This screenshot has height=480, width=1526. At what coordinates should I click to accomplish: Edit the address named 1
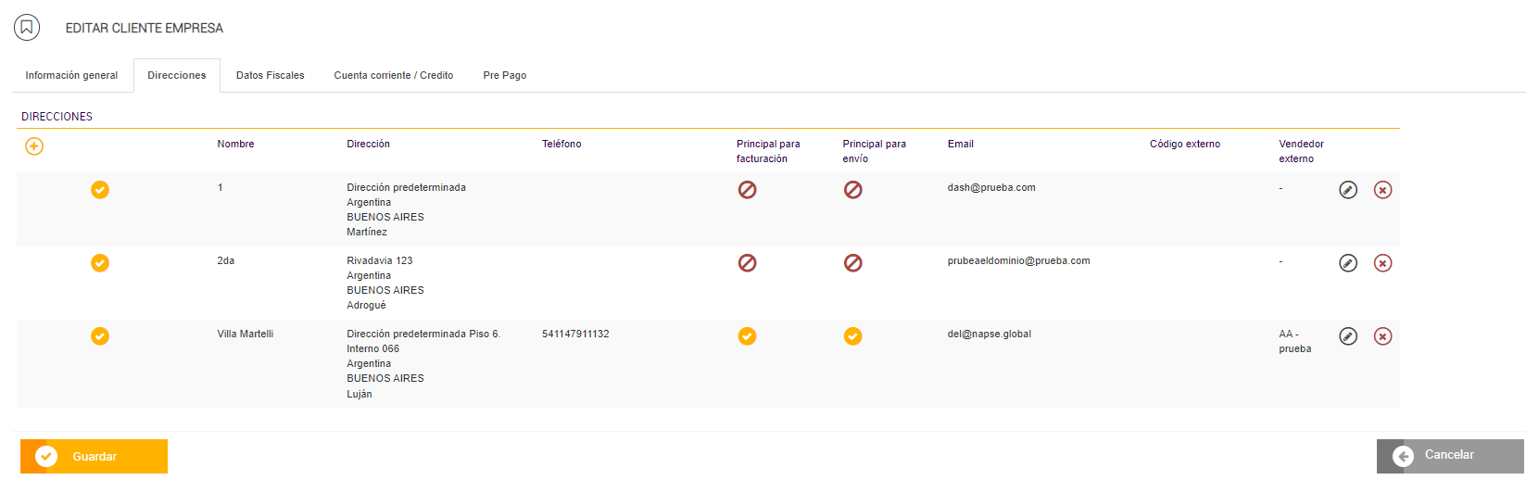(x=1348, y=190)
